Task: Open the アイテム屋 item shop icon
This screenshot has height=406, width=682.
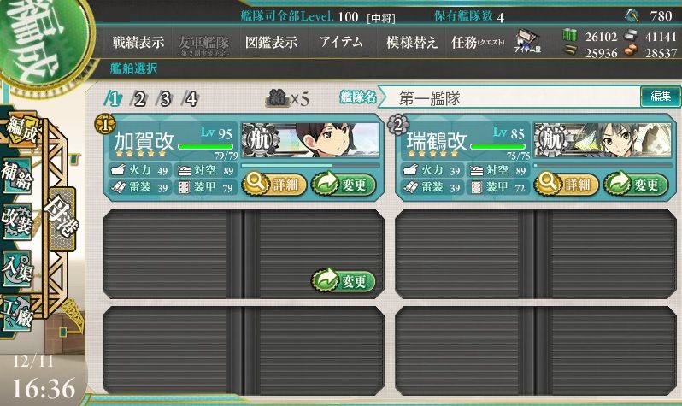Action: click(527, 42)
